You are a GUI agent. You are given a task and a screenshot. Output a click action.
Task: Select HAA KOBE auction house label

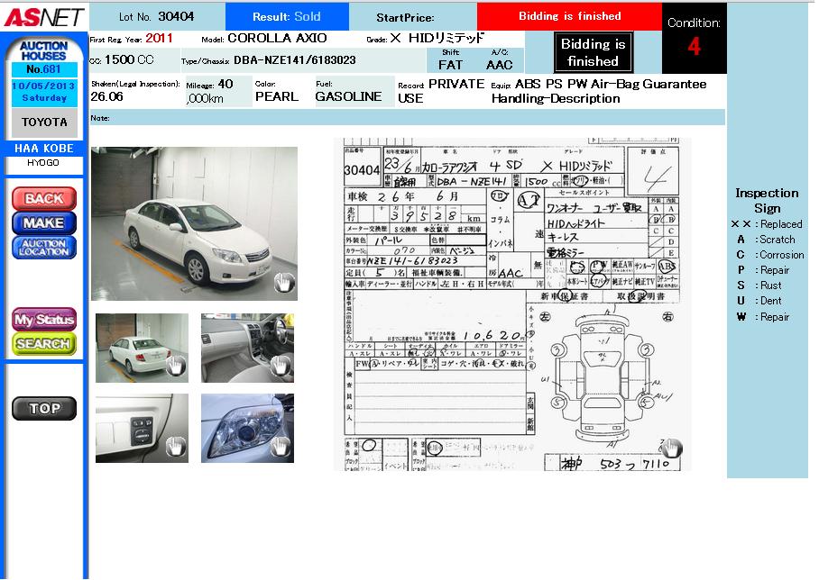click(44, 149)
